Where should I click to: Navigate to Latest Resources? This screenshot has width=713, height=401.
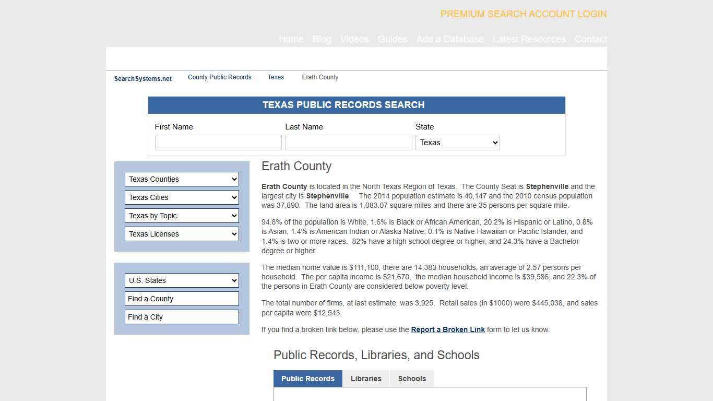pyautogui.click(x=529, y=39)
